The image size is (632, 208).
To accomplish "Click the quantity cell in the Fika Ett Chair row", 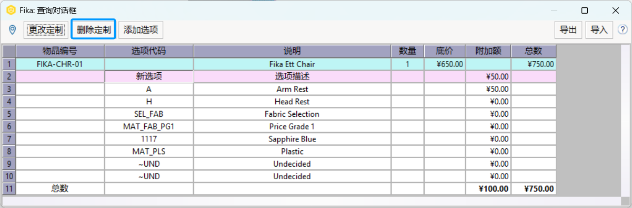I will (x=407, y=64).
